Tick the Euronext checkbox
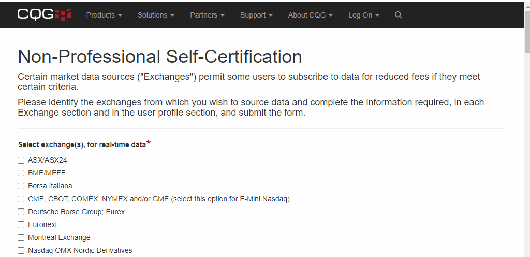The height and width of the screenshot is (257, 530). coord(21,224)
